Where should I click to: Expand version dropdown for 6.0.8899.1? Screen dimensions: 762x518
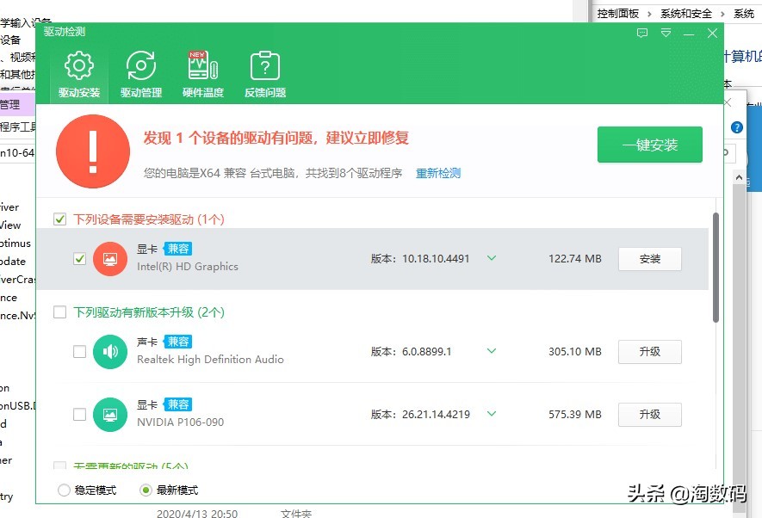tap(492, 351)
